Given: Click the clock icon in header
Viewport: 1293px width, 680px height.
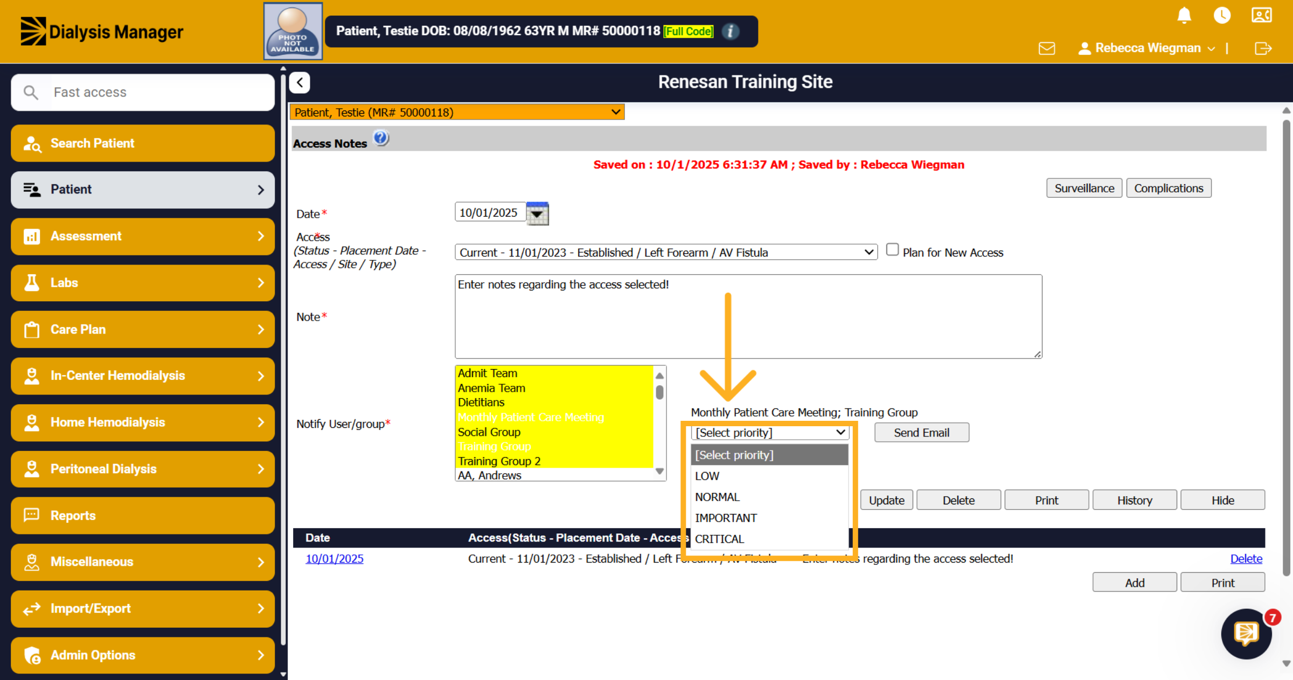Looking at the screenshot, I should [1222, 15].
